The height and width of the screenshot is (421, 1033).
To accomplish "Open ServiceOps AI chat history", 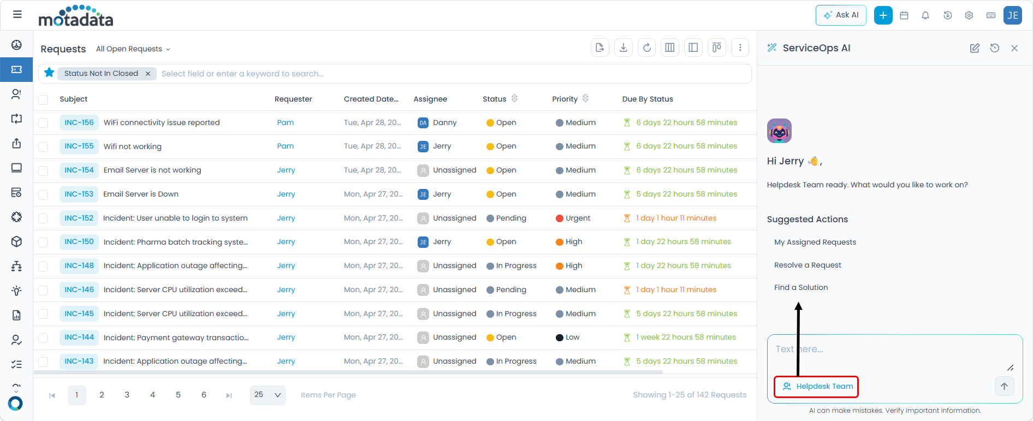I will 995,48.
